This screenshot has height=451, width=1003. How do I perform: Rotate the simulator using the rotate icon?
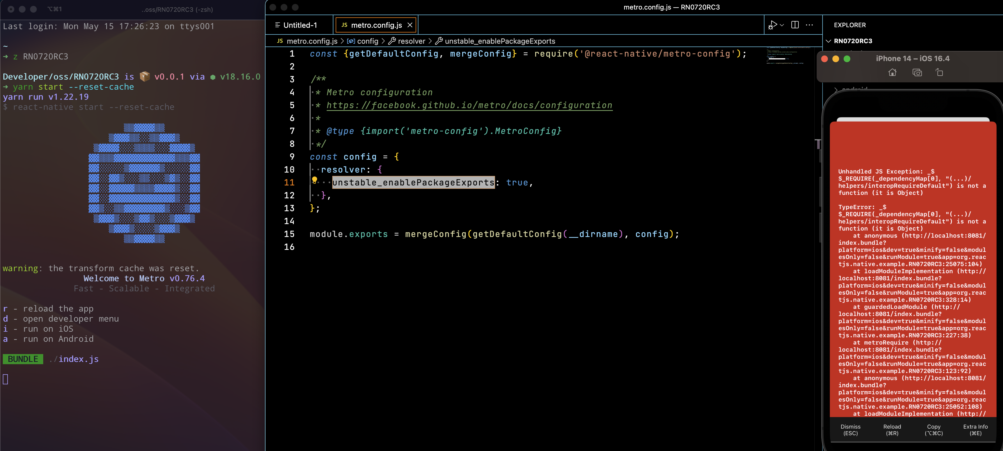940,72
